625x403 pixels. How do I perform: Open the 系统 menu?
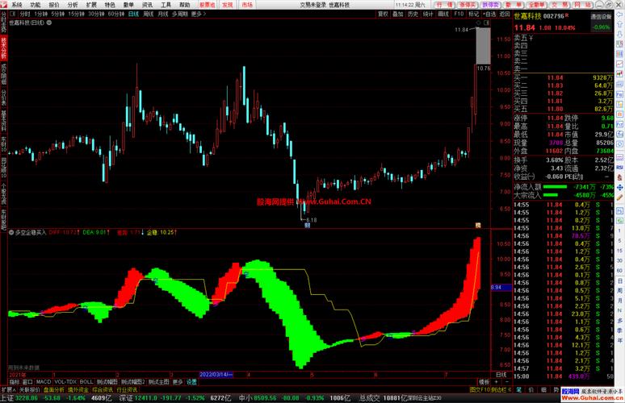pos(17,5)
